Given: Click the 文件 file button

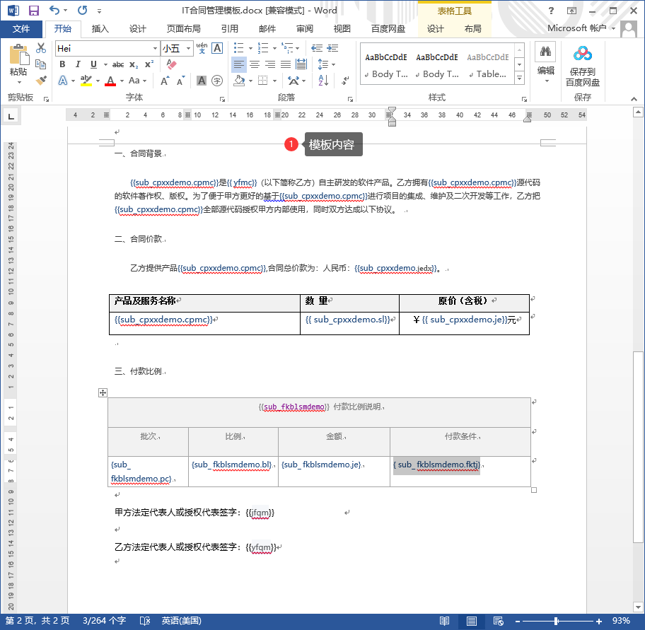Looking at the screenshot, I should 21,29.
